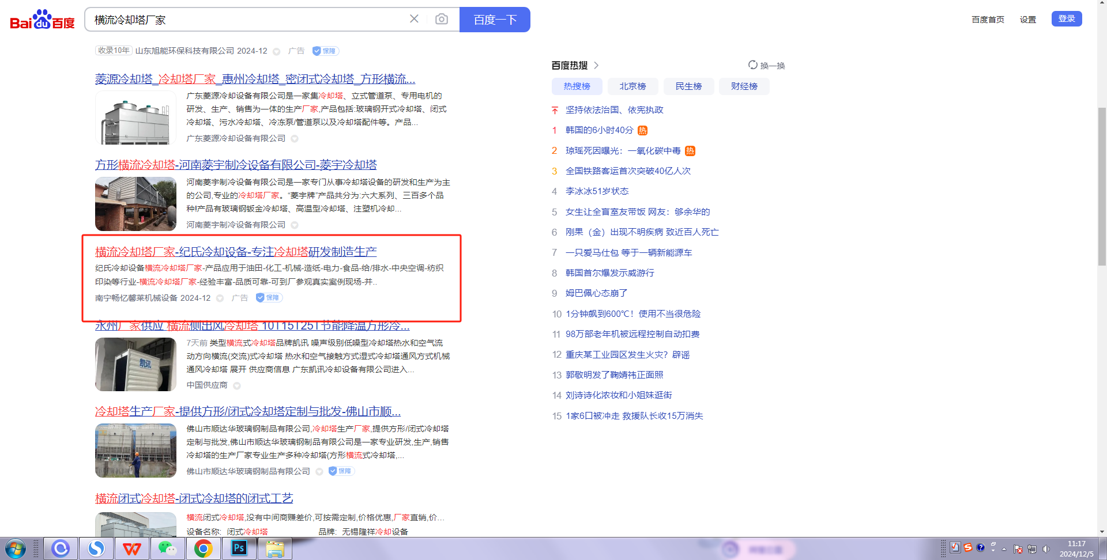Click the Sogou input method tray icon
Screen dimensions: 1107x560
[968, 548]
